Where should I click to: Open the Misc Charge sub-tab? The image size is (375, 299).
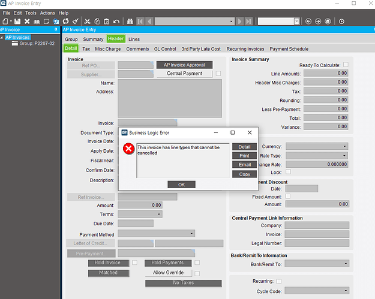[x=108, y=49]
